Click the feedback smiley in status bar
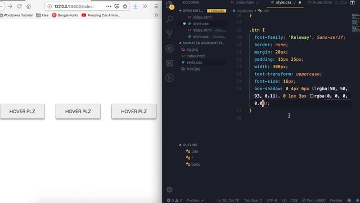The image size is (360, 203). [x=349, y=201]
